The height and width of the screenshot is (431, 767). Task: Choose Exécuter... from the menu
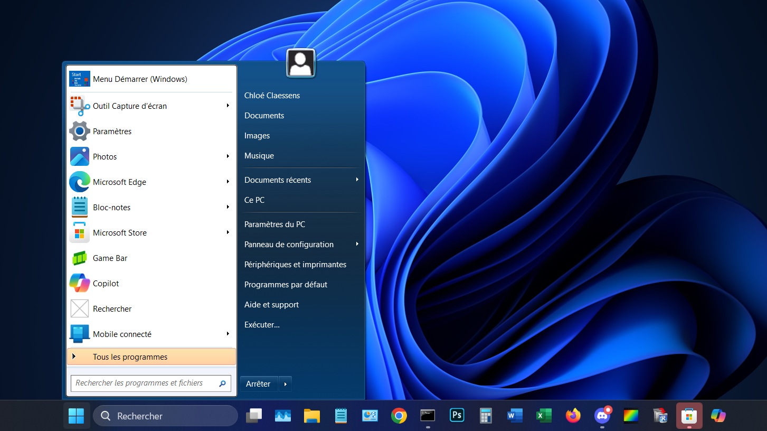click(262, 324)
